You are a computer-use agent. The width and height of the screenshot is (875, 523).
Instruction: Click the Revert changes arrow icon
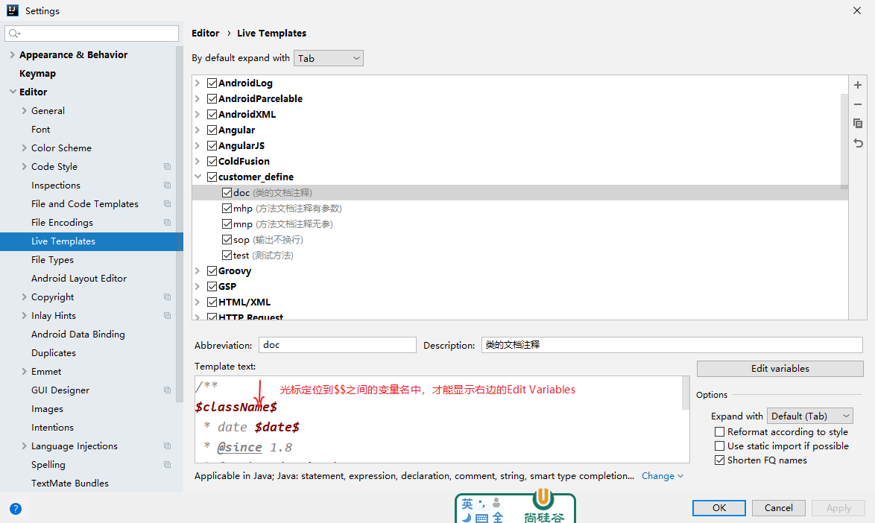click(x=858, y=143)
